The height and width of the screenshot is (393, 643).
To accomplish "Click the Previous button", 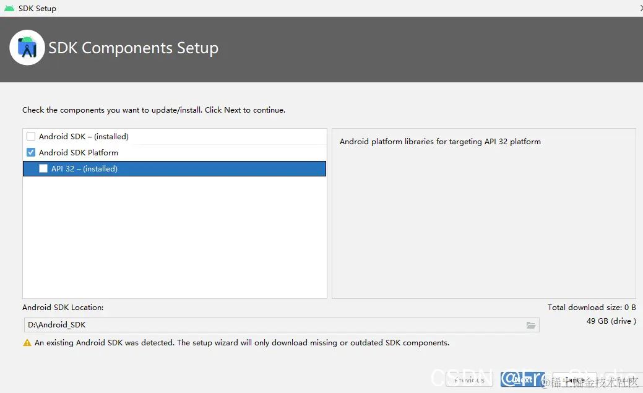I will pyautogui.click(x=469, y=380).
